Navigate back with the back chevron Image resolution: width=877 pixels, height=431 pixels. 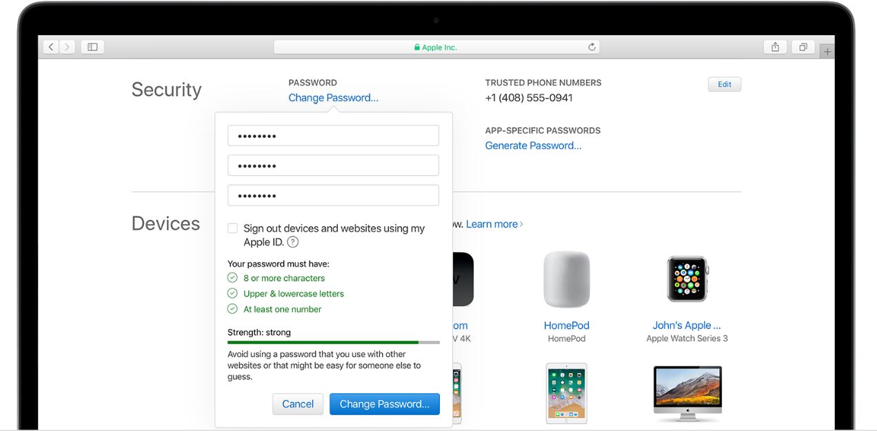tap(51, 46)
